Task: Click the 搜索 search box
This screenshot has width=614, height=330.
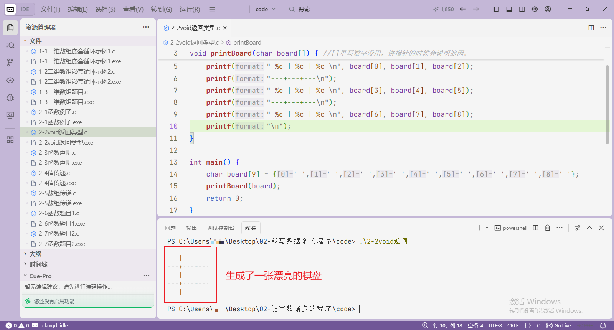Action: tap(300, 9)
